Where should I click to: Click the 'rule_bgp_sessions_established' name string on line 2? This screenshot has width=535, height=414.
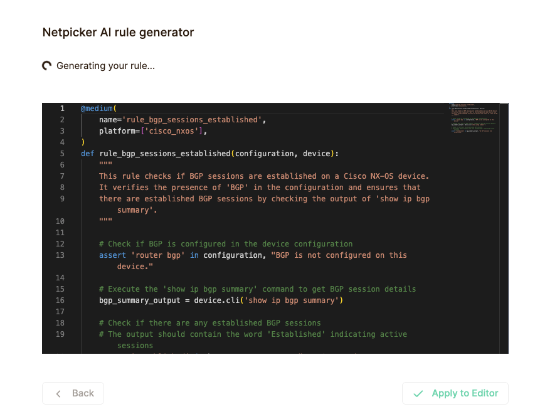coord(193,120)
